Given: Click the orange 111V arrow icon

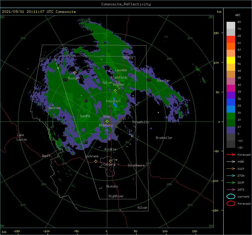Looking at the screenshot, I should click(x=231, y=168).
